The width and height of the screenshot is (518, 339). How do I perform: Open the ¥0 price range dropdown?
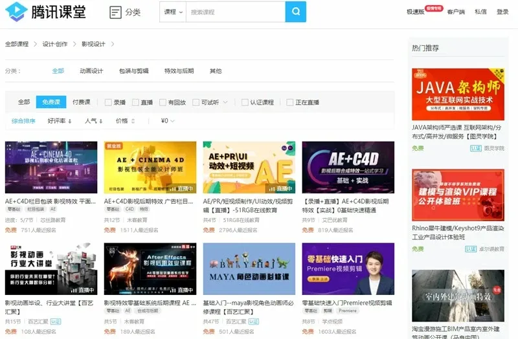click(x=168, y=121)
